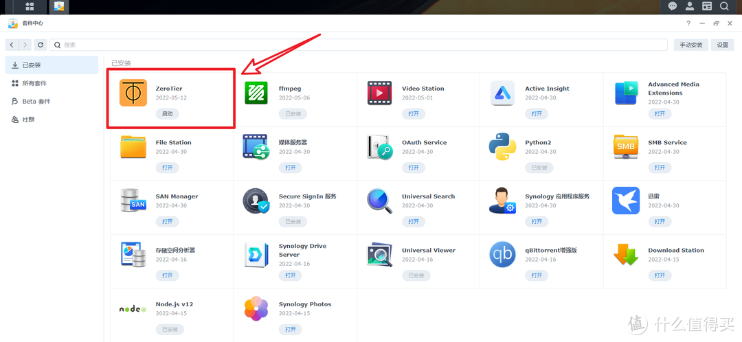Viewport: 742px width, 342px height.
Task: Click the Advanced Media Extensions icon
Action: (x=626, y=93)
